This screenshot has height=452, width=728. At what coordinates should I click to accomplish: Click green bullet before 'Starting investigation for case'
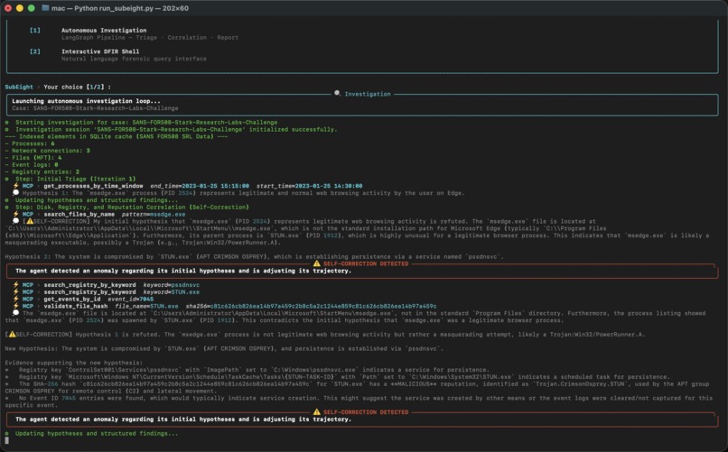pyautogui.click(x=7, y=123)
